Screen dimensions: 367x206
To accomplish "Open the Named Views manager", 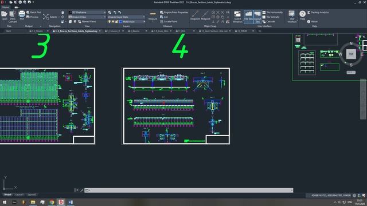I will pos(87,22).
